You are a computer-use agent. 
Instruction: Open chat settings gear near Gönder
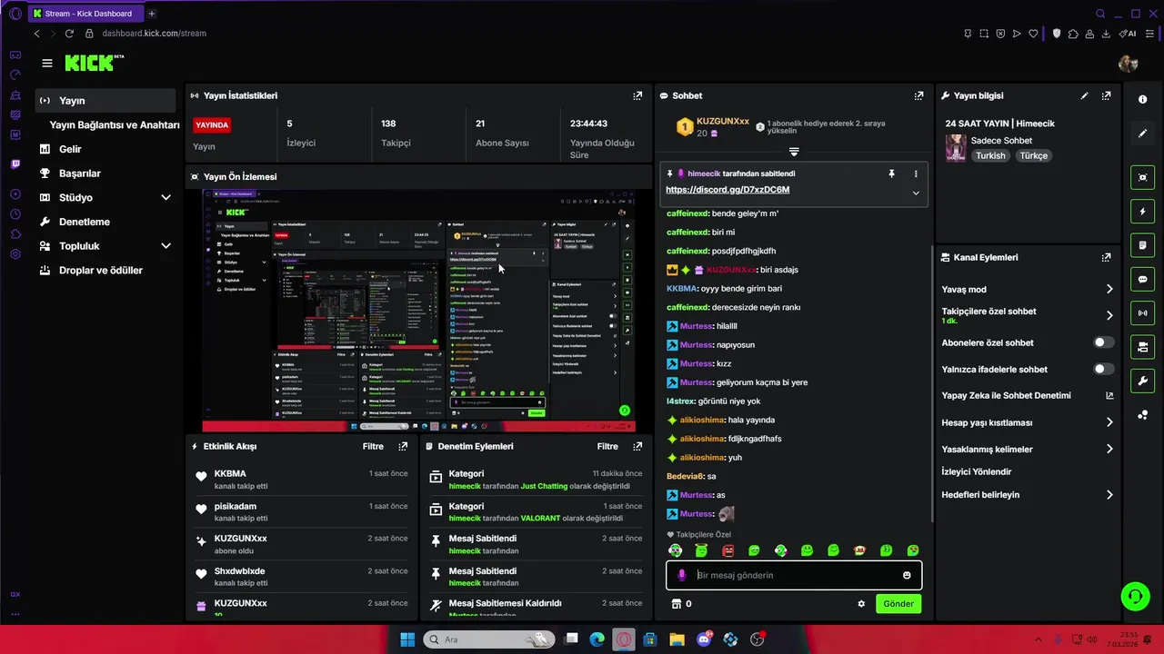pos(861,604)
